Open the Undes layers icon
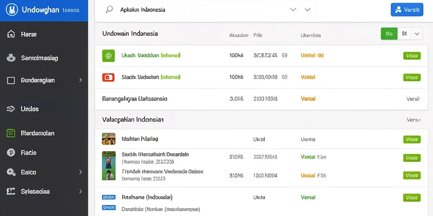This screenshot has width=433, height=216. click(x=11, y=109)
